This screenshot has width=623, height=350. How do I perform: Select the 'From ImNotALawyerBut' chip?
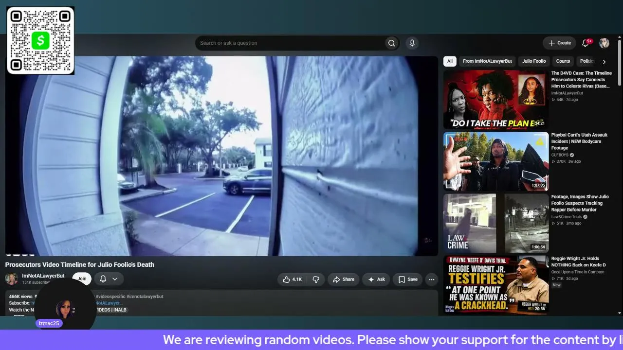[x=487, y=61]
